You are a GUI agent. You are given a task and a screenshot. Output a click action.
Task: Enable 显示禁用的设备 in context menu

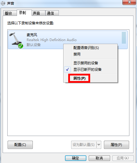coord(90,63)
